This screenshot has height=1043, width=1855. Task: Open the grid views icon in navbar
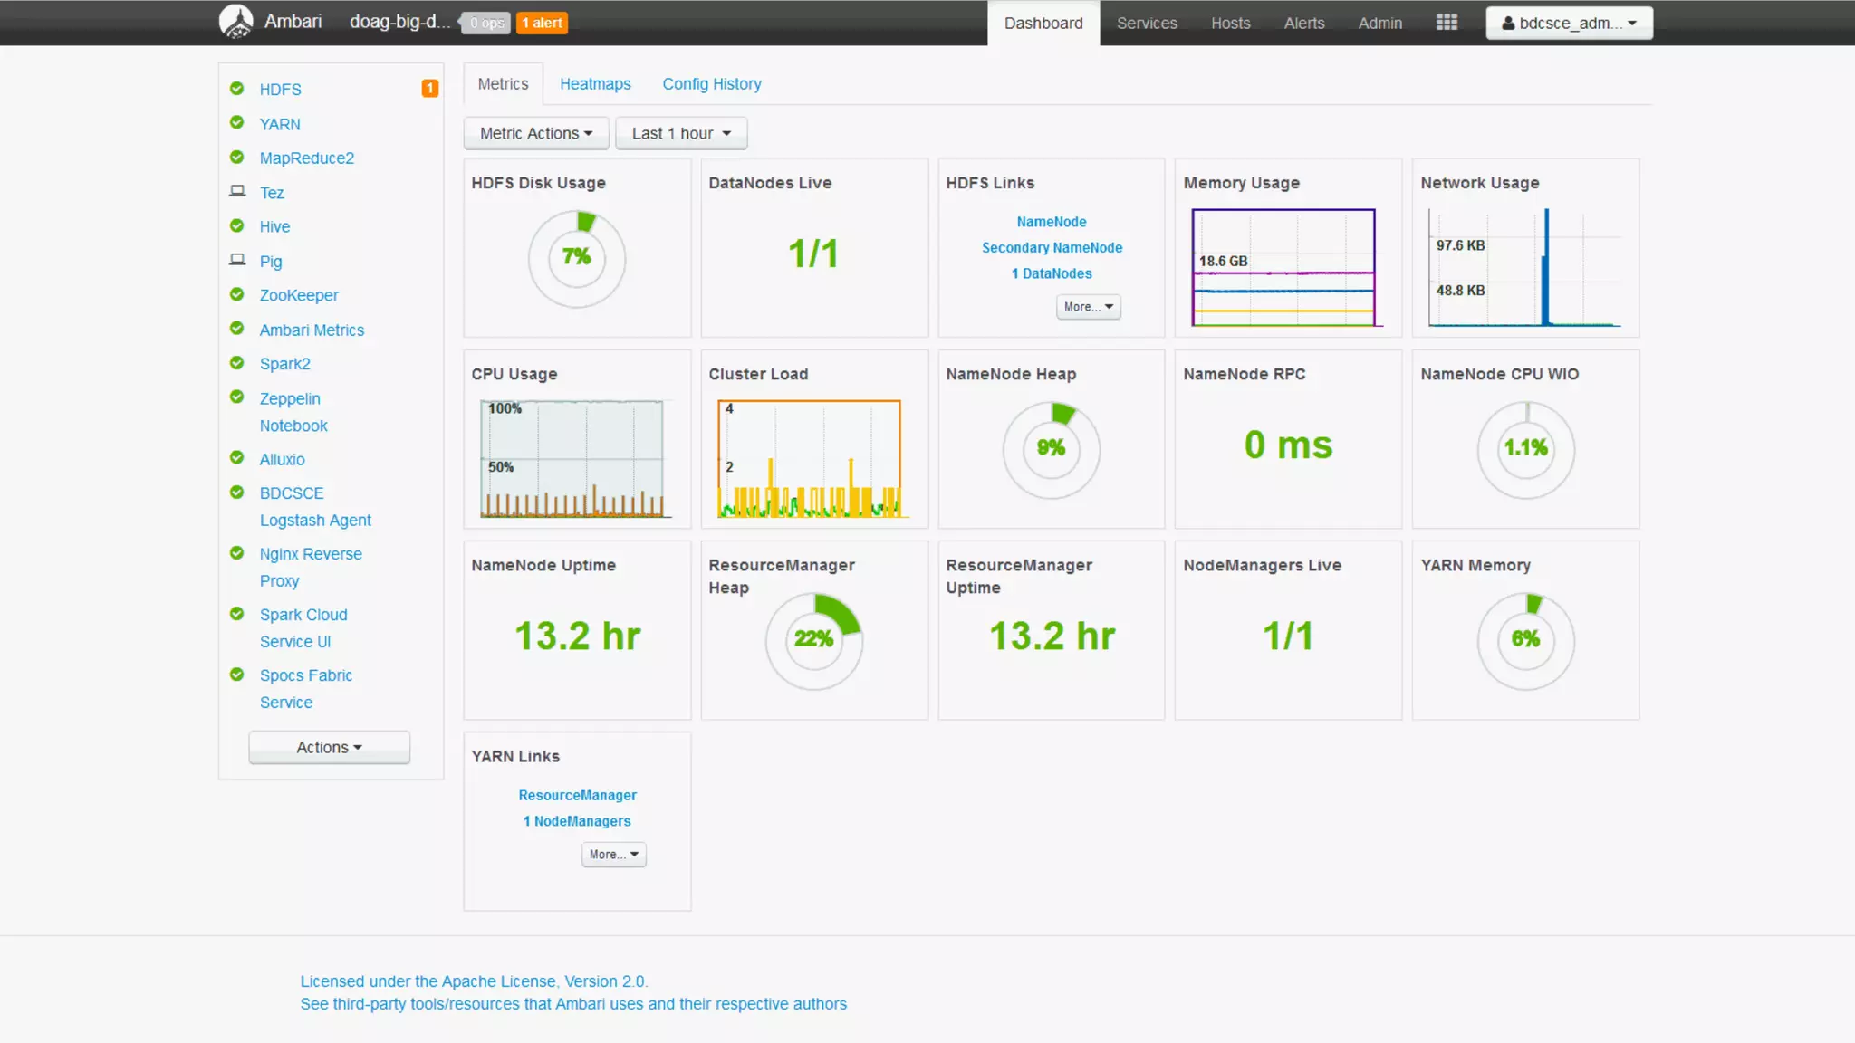(1447, 23)
